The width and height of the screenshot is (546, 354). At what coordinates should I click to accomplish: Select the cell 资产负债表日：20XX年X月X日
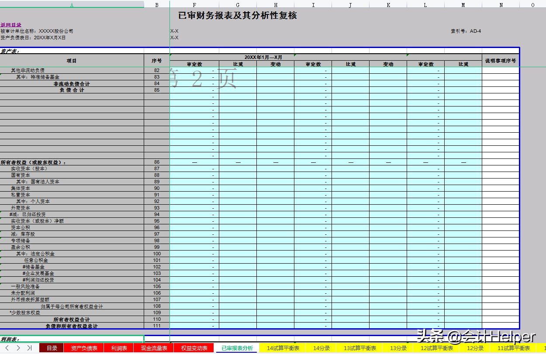tap(33, 38)
